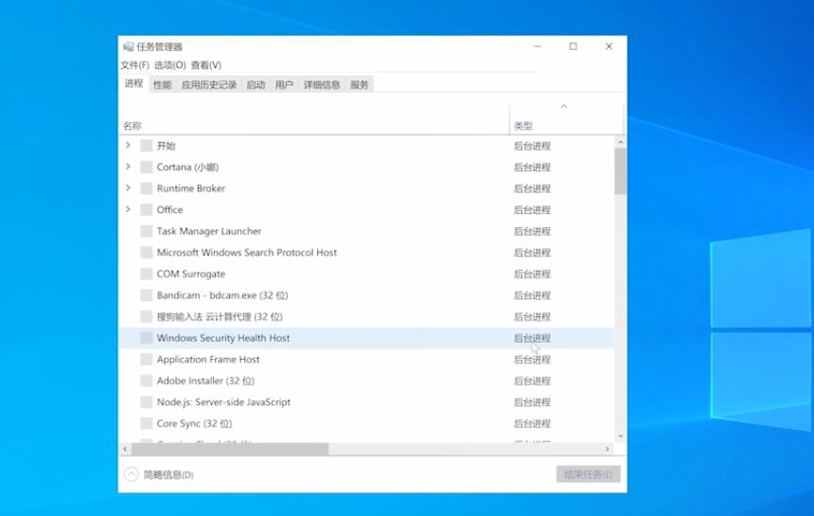Click the vertical scrollbar up arrow
Viewport: 814px width, 516px height.
coord(620,142)
